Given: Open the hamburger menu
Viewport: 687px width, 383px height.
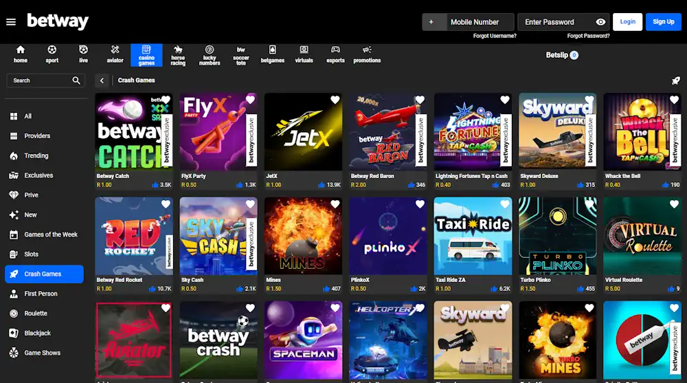Looking at the screenshot, I should [11, 22].
